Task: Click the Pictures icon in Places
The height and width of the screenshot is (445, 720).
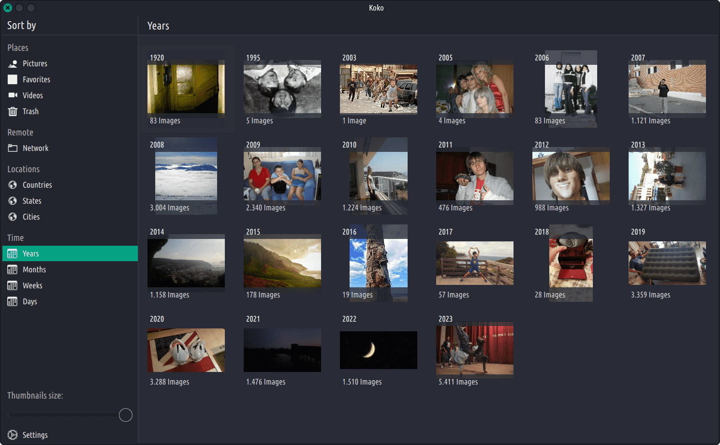Action: tap(13, 64)
